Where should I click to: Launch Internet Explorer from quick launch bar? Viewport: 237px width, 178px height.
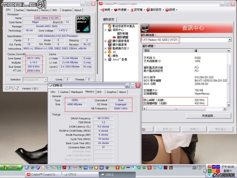[33, 168]
